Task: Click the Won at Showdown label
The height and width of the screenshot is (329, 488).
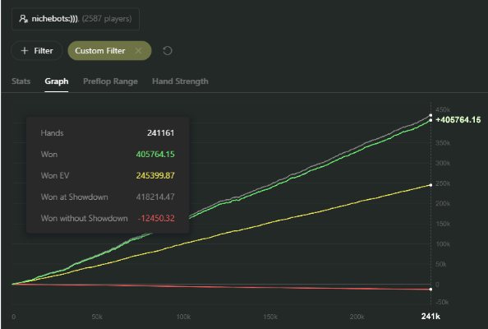Action: [75, 197]
